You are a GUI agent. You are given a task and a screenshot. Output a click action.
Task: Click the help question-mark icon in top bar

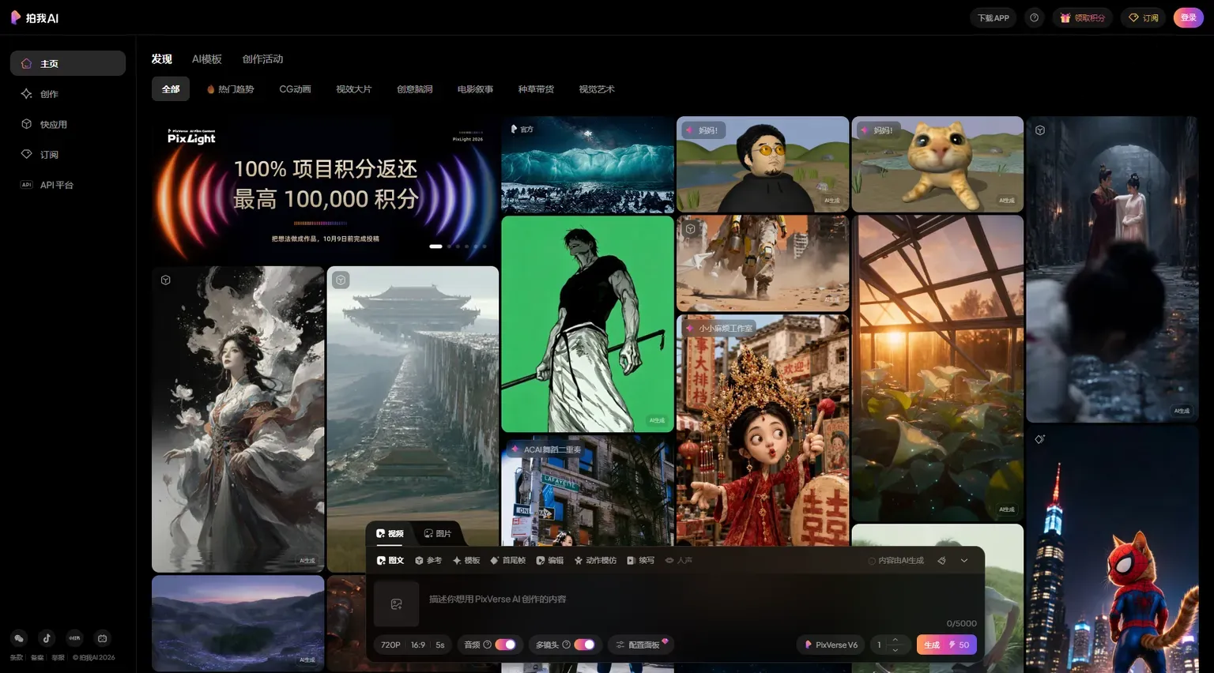click(x=1034, y=17)
